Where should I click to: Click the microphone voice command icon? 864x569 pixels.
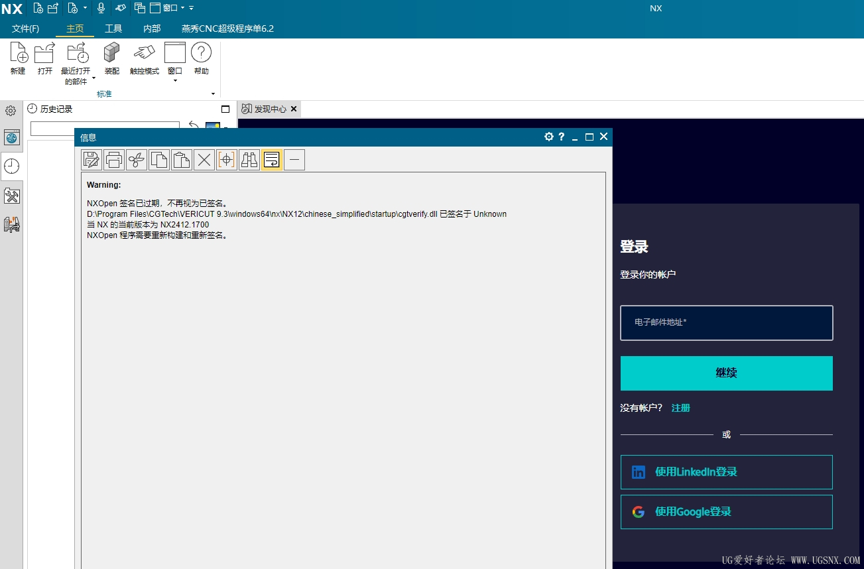pos(101,8)
